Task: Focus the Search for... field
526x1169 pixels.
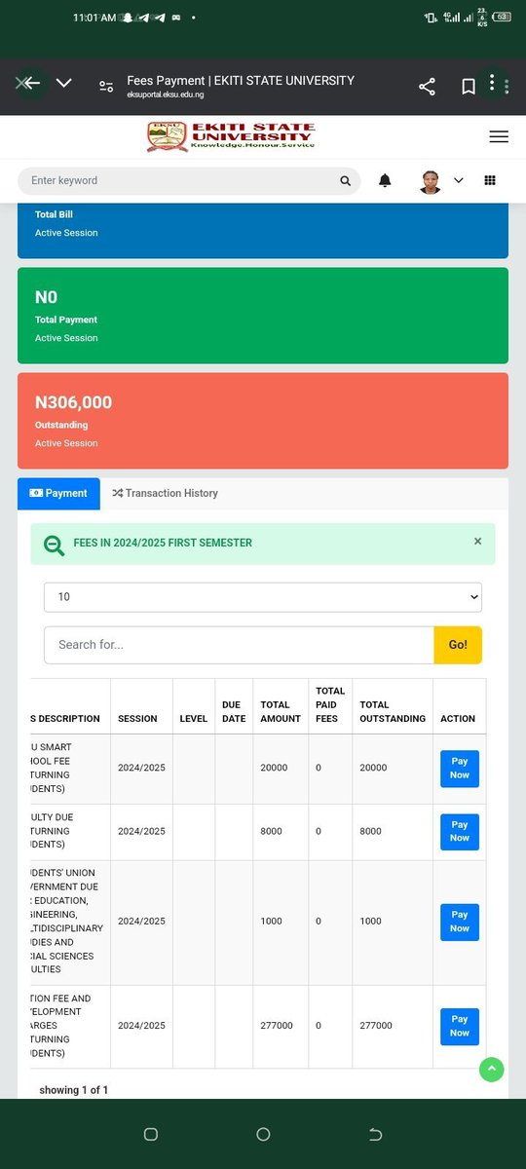Action: (x=239, y=645)
